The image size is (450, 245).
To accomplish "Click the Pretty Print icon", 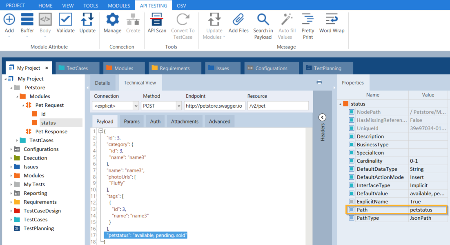I will click(x=308, y=20).
